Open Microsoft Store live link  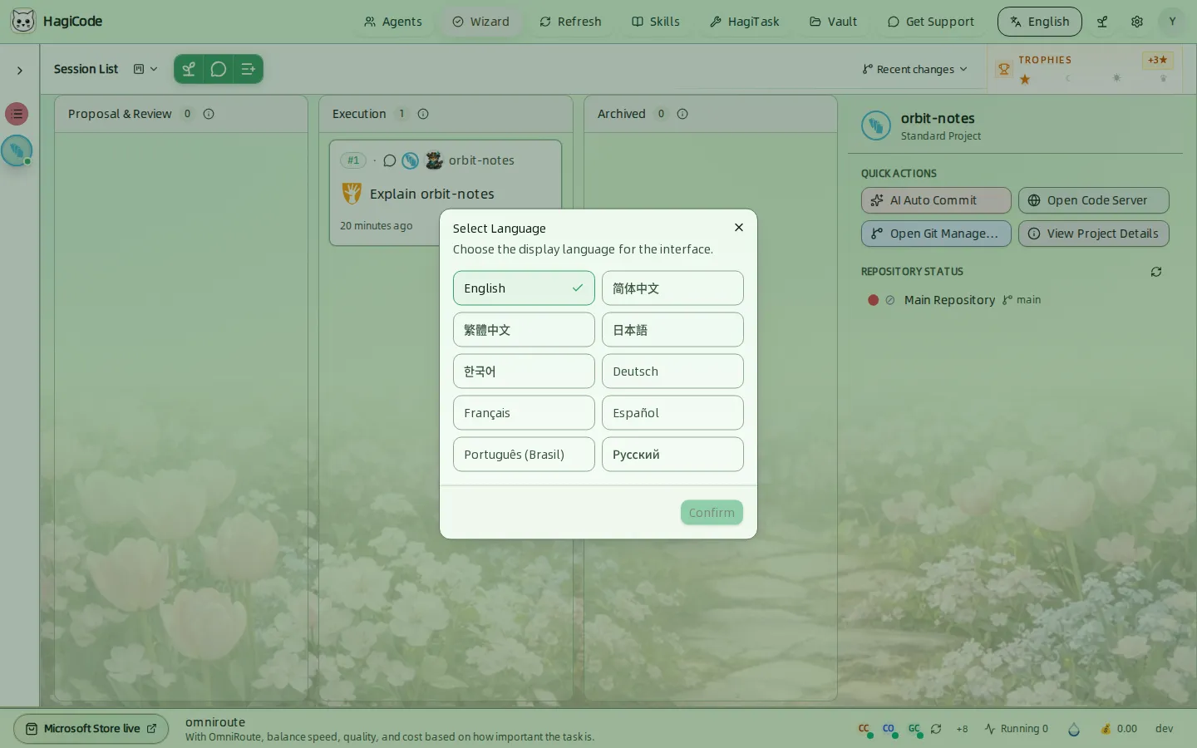pyautogui.click(x=91, y=729)
